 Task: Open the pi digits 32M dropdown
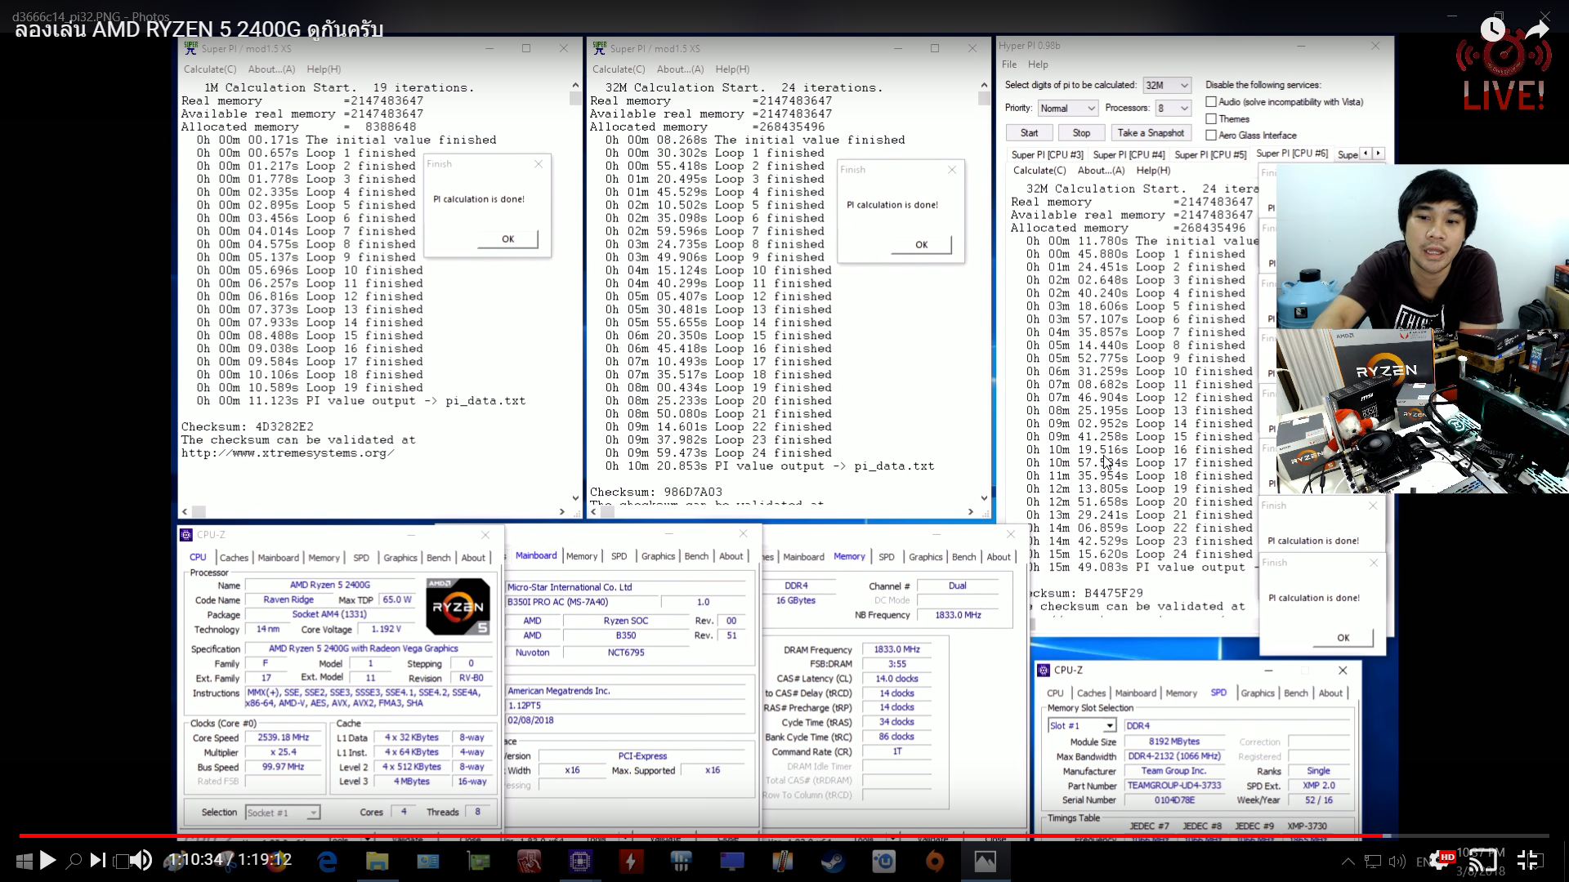[x=1166, y=85]
